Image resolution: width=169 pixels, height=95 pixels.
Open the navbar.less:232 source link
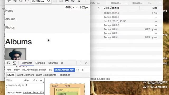34,93
